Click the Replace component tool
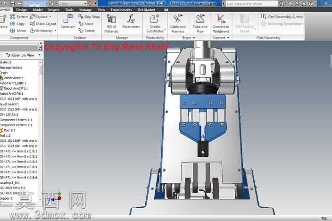 pyautogui.click(x=39, y=16)
